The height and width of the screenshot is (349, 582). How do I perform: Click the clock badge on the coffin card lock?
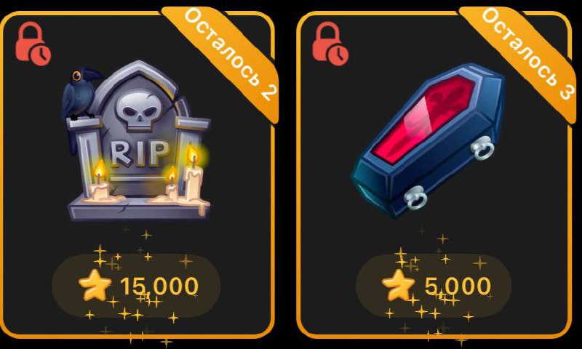[338, 56]
